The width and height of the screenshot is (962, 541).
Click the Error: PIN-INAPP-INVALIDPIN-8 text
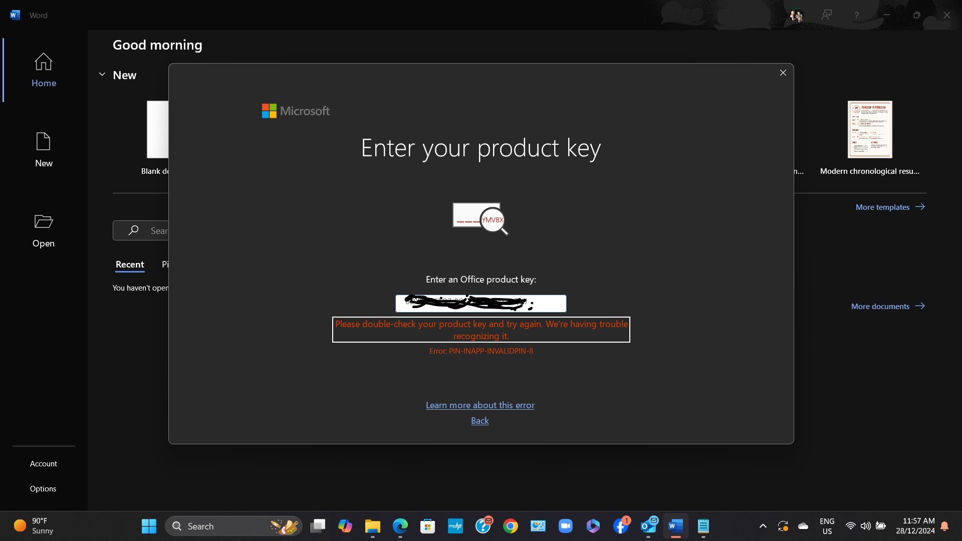coord(481,351)
